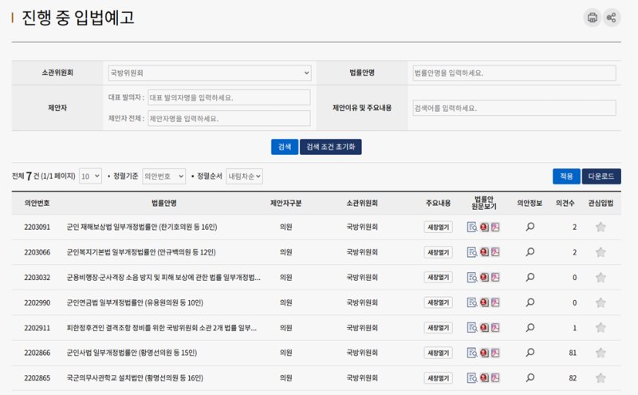The image size is (638, 395).
Task: Click the 법률안명 search input field
Action: [x=513, y=73]
